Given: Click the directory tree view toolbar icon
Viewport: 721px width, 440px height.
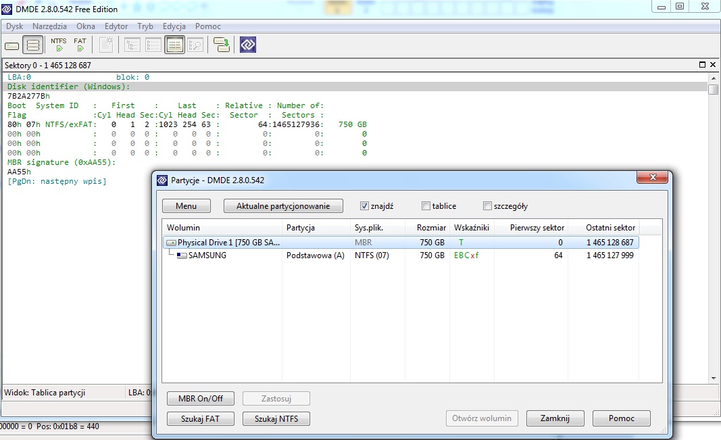Looking at the screenshot, I should [132, 45].
